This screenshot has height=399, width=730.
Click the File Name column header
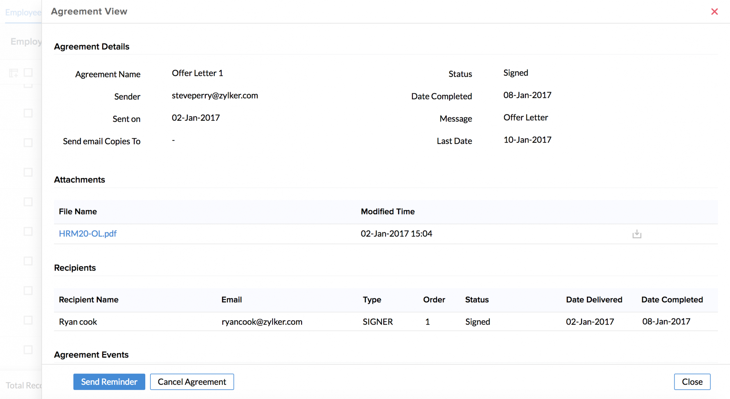(78, 212)
